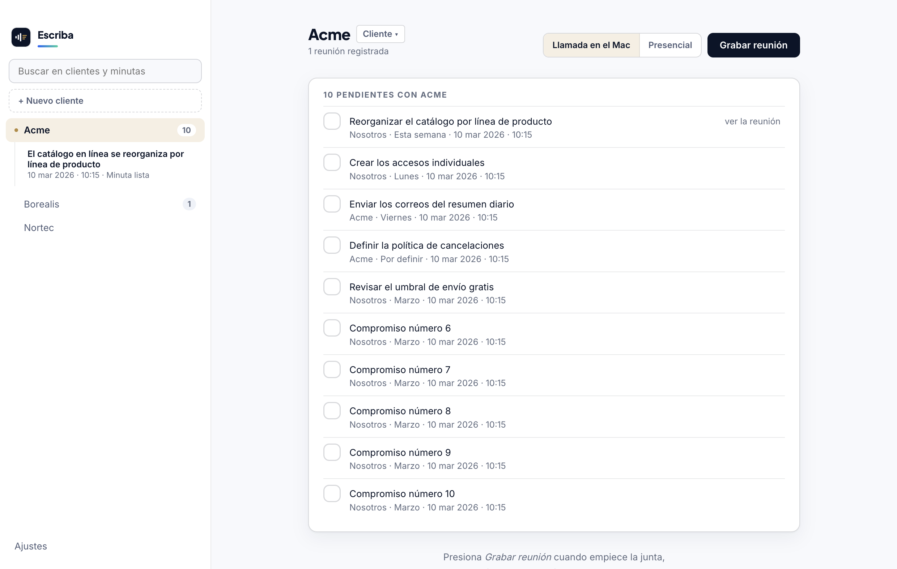Open Ajustes in the sidebar
This screenshot has width=897, height=569.
click(30, 546)
